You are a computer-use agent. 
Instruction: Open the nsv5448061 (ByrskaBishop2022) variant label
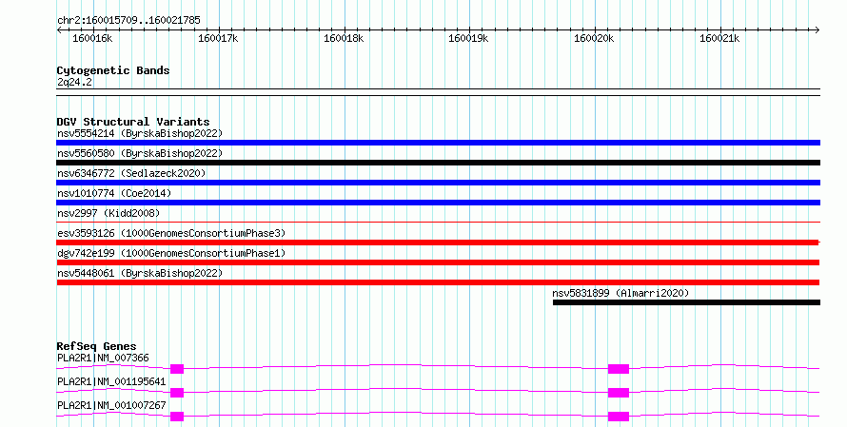(140, 273)
